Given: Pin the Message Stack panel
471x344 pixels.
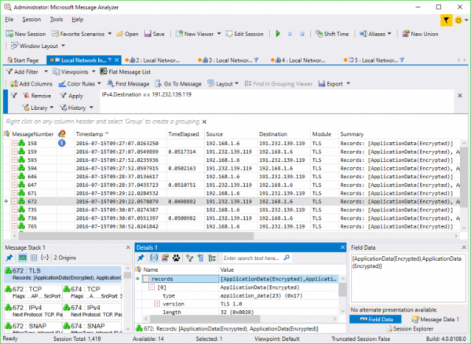Looking at the screenshot, I should pyautogui.click(x=9, y=258).
